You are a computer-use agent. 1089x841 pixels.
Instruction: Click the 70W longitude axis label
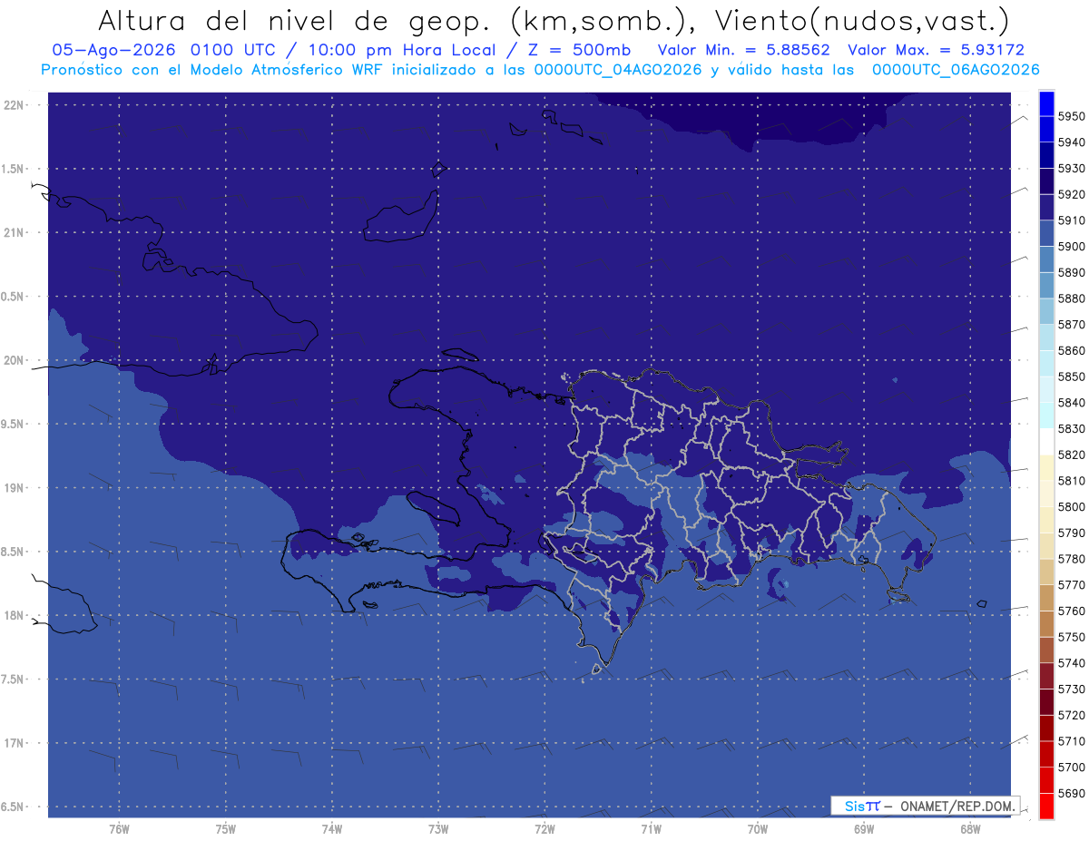pos(757,828)
